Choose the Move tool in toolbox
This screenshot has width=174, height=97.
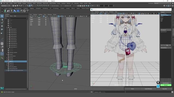click(x=2, y=26)
